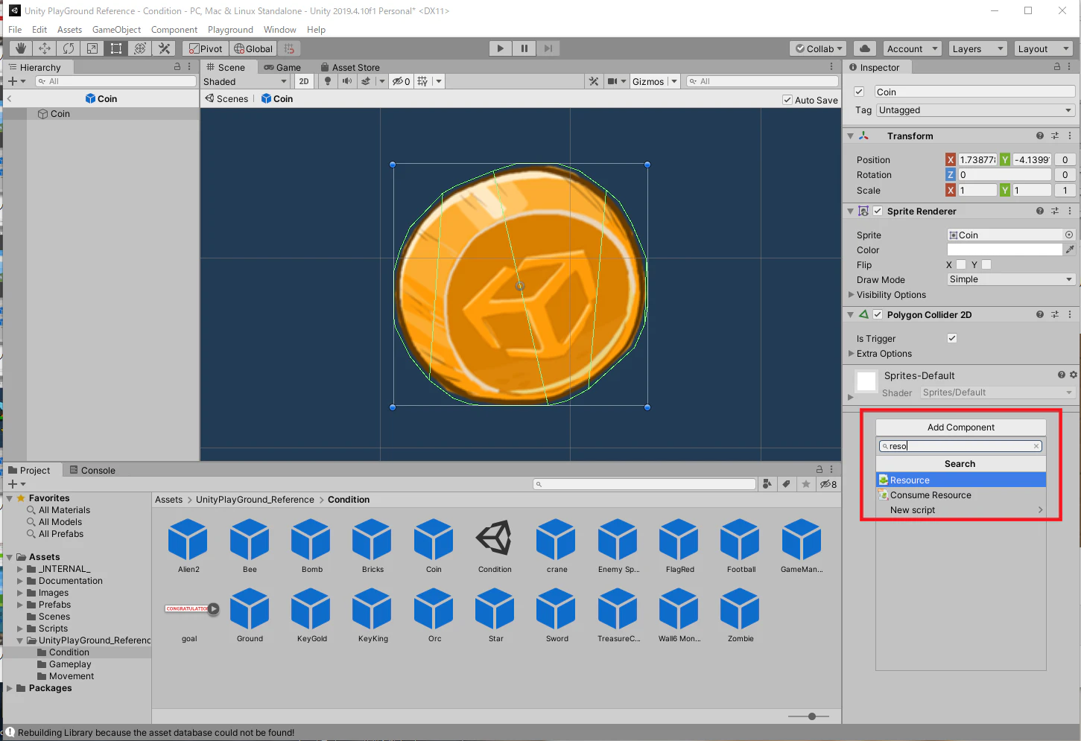This screenshot has width=1081, height=741.
Task: Toggle scene lighting bulb icon
Action: (x=328, y=81)
